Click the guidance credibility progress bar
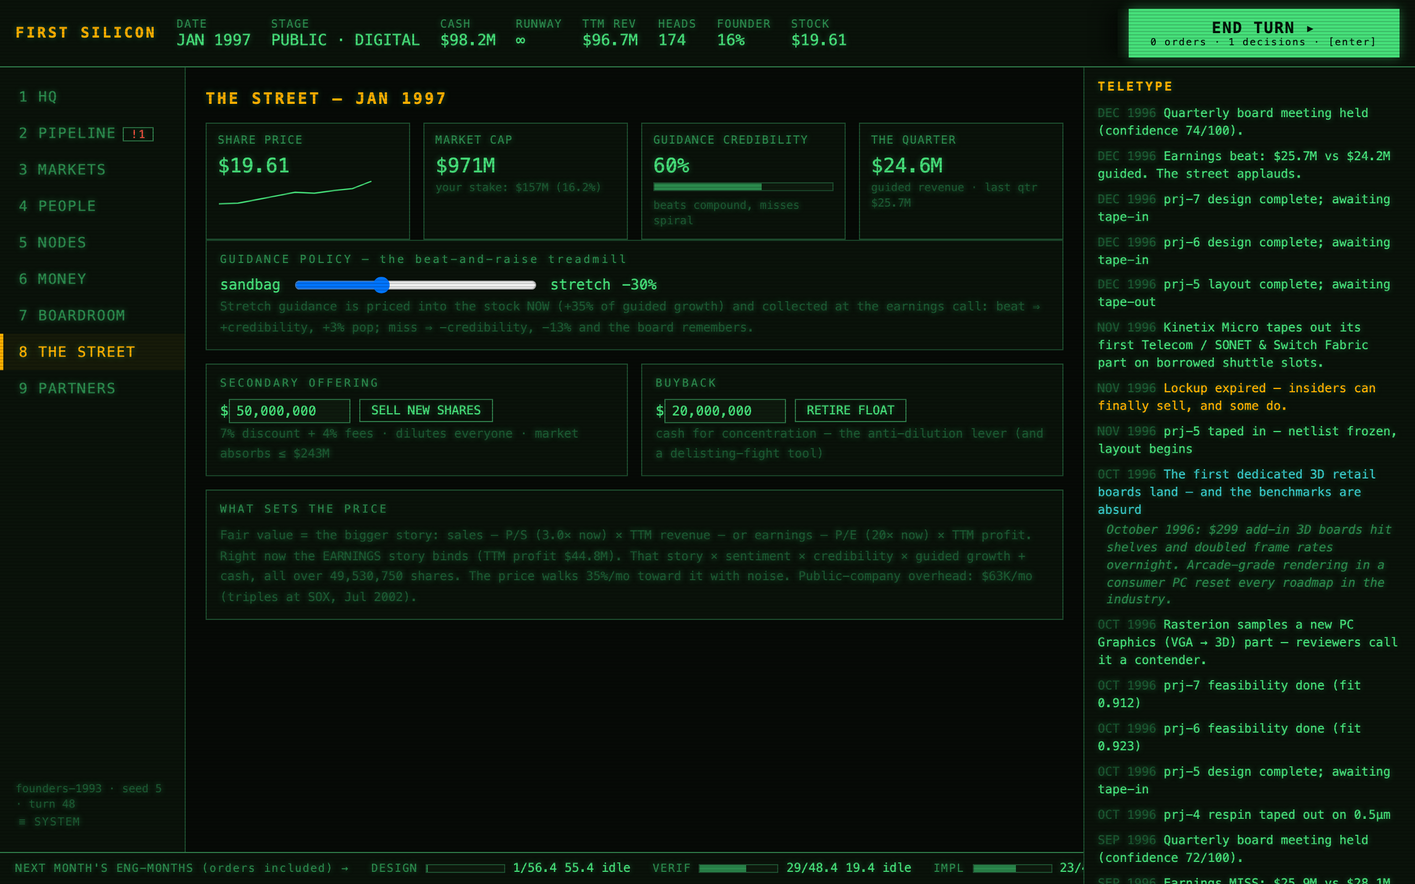The height and width of the screenshot is (884, 1415). coord(743,187)
